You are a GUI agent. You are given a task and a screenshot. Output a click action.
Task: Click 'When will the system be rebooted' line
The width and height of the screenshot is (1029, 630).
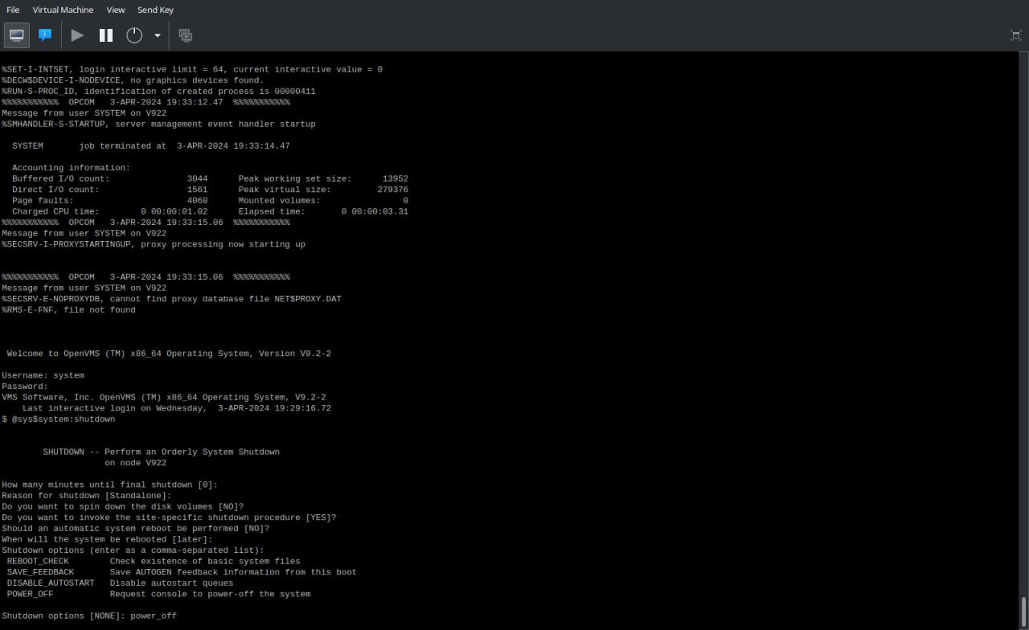pyautogui.click(x=107, y=539)
